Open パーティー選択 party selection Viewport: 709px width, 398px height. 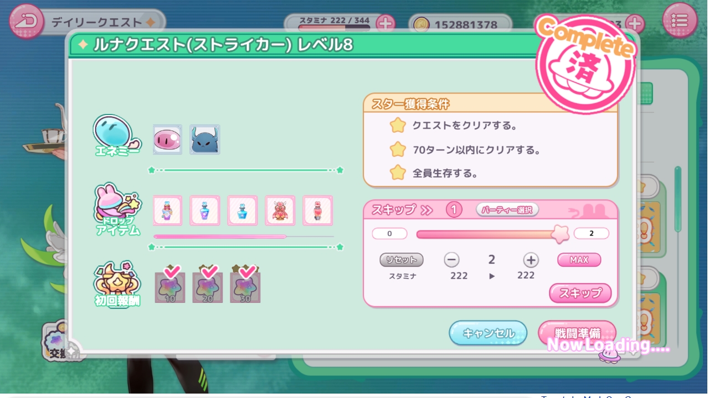(507, 210)
